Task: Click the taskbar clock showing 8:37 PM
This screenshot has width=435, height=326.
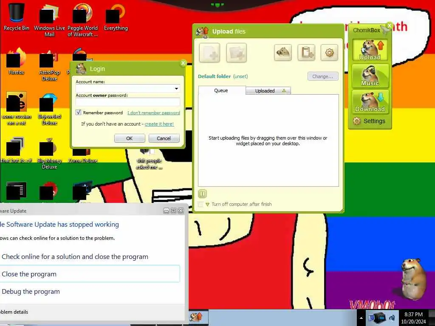Action: click(x=413, y=318)
